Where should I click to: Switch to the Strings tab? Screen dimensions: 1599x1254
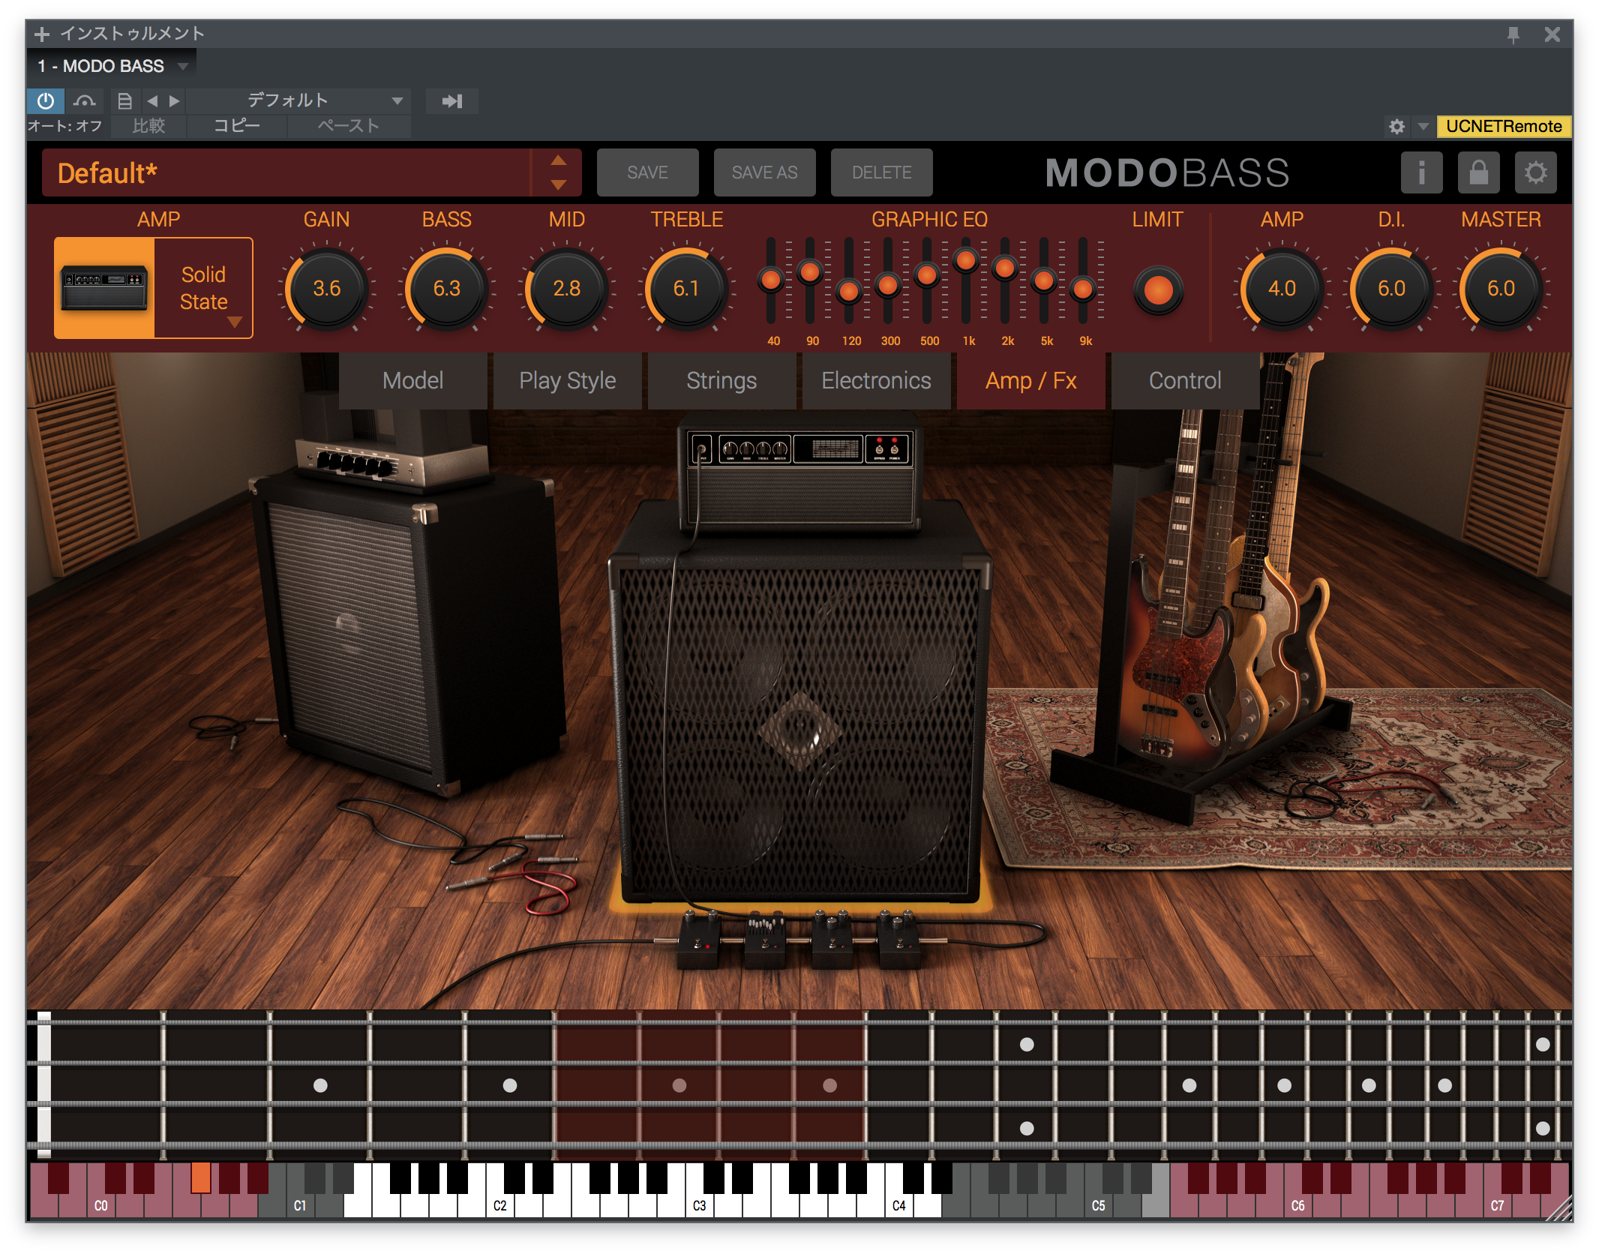[x=721, y=380]
